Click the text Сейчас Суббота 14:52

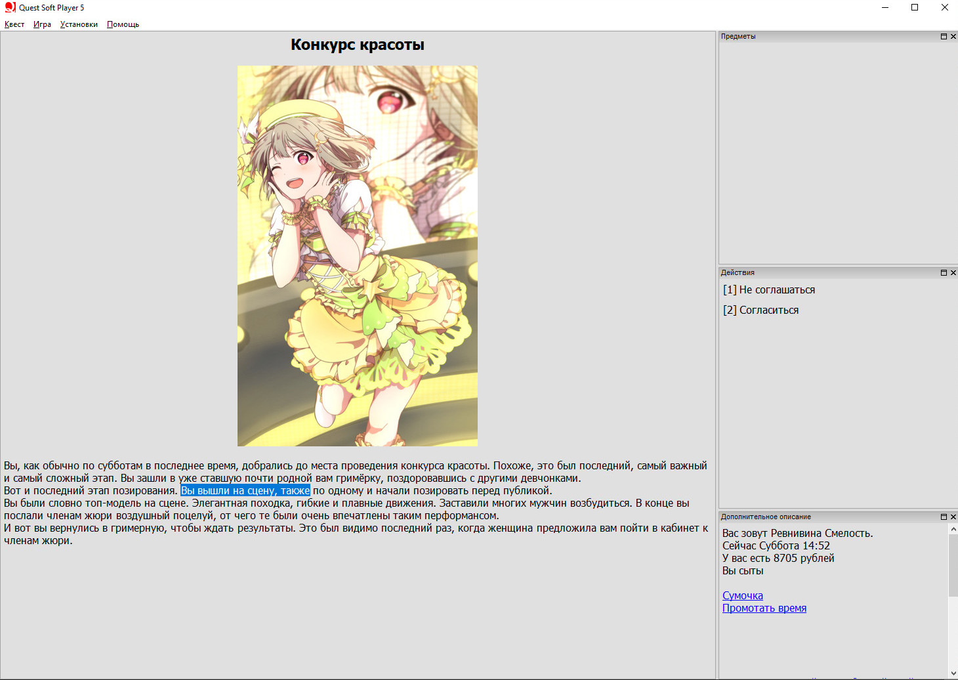776,546
